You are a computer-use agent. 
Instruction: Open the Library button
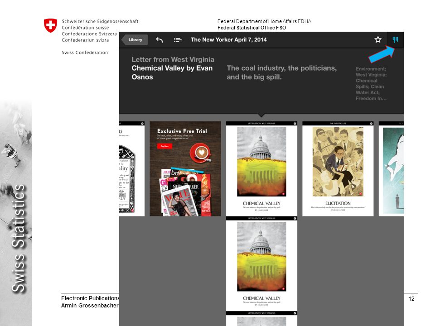(x=135, y=40)
